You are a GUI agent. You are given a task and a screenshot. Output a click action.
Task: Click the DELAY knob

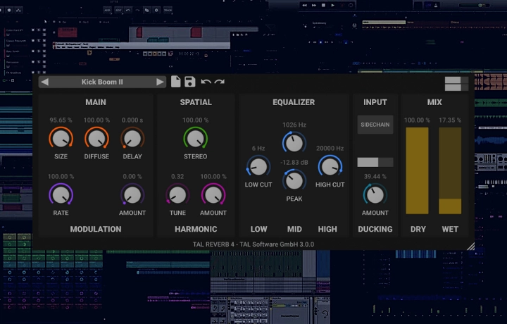132,138
